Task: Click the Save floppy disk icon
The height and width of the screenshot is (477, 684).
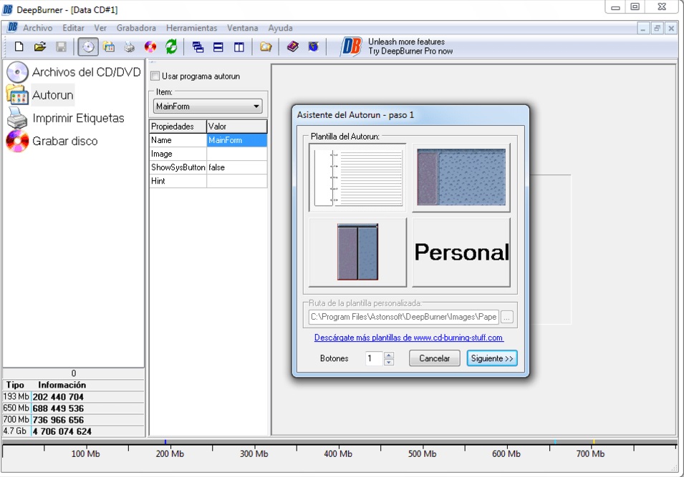Action: click(x=61, y=46)
